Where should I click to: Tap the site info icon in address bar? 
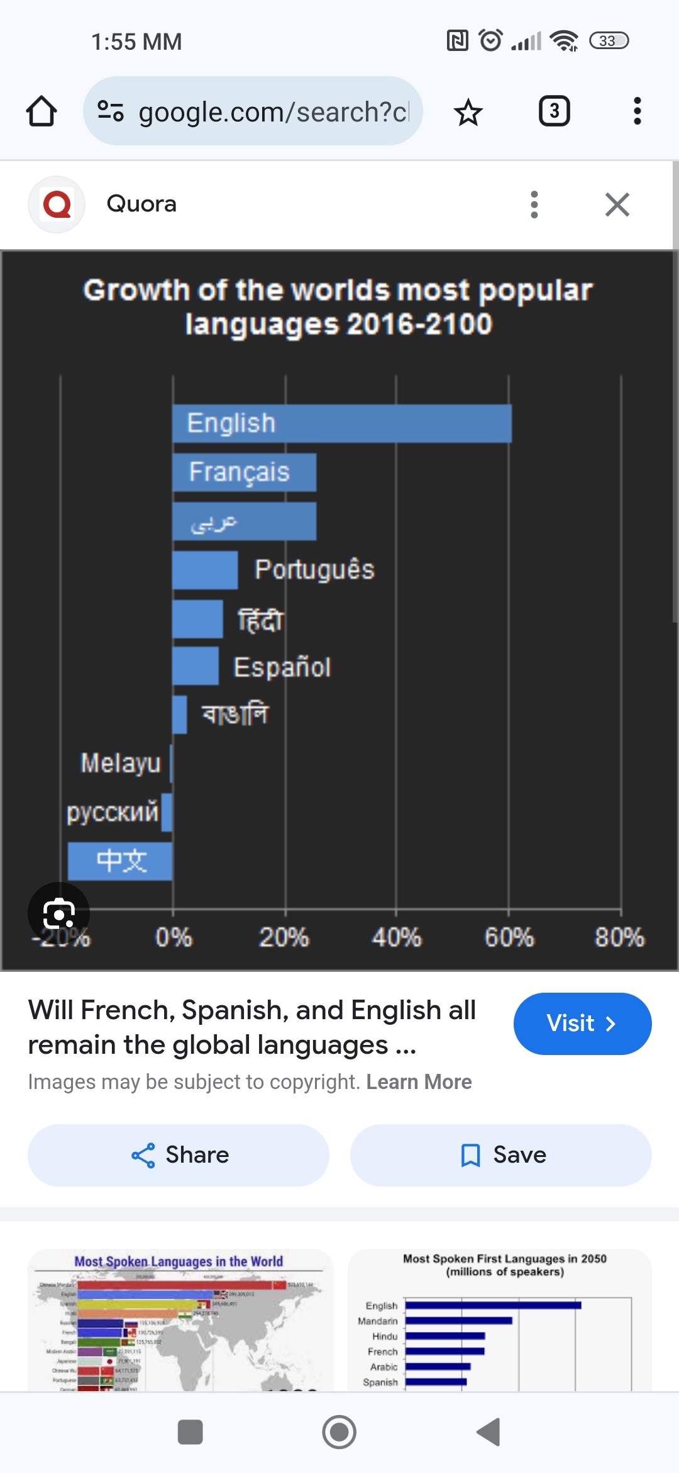111,111
